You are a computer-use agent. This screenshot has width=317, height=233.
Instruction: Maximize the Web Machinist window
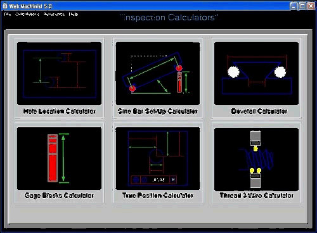[x=302, y=6]
